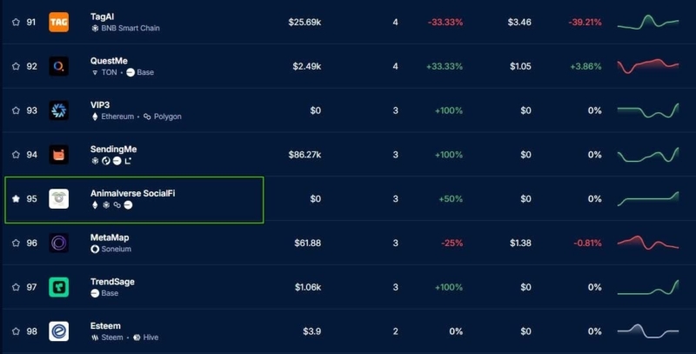Screen dimensions: 696x354
Task: View the TagAI trend sparkline chart
Action: tap(648, 22)
